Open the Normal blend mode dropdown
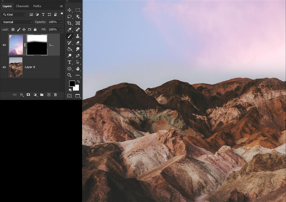The image size is (286, 202). [x=17, y=22]
